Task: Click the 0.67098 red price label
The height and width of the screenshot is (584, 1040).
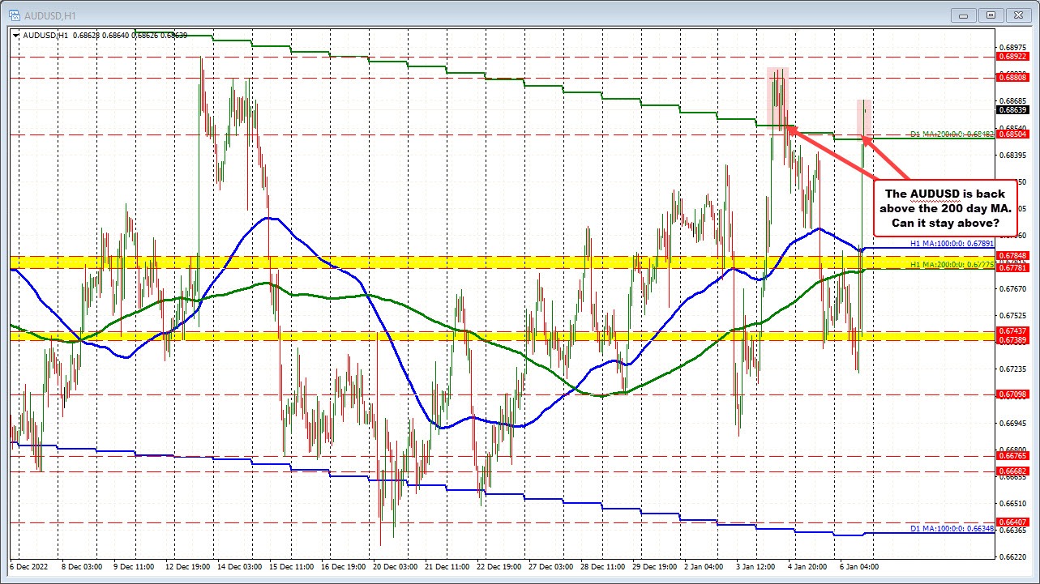Action: pos(1011,394)
